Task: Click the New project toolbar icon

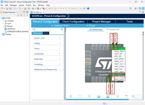Action: (2, 8)
